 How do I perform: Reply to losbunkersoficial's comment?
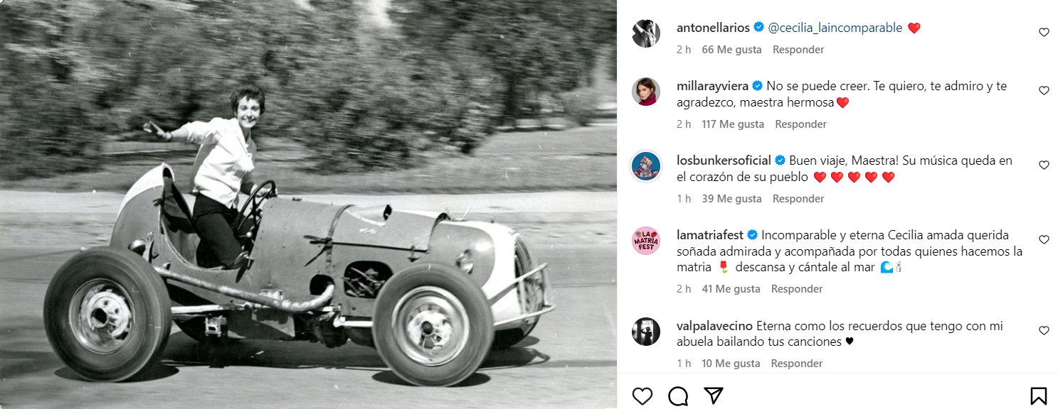798,199
